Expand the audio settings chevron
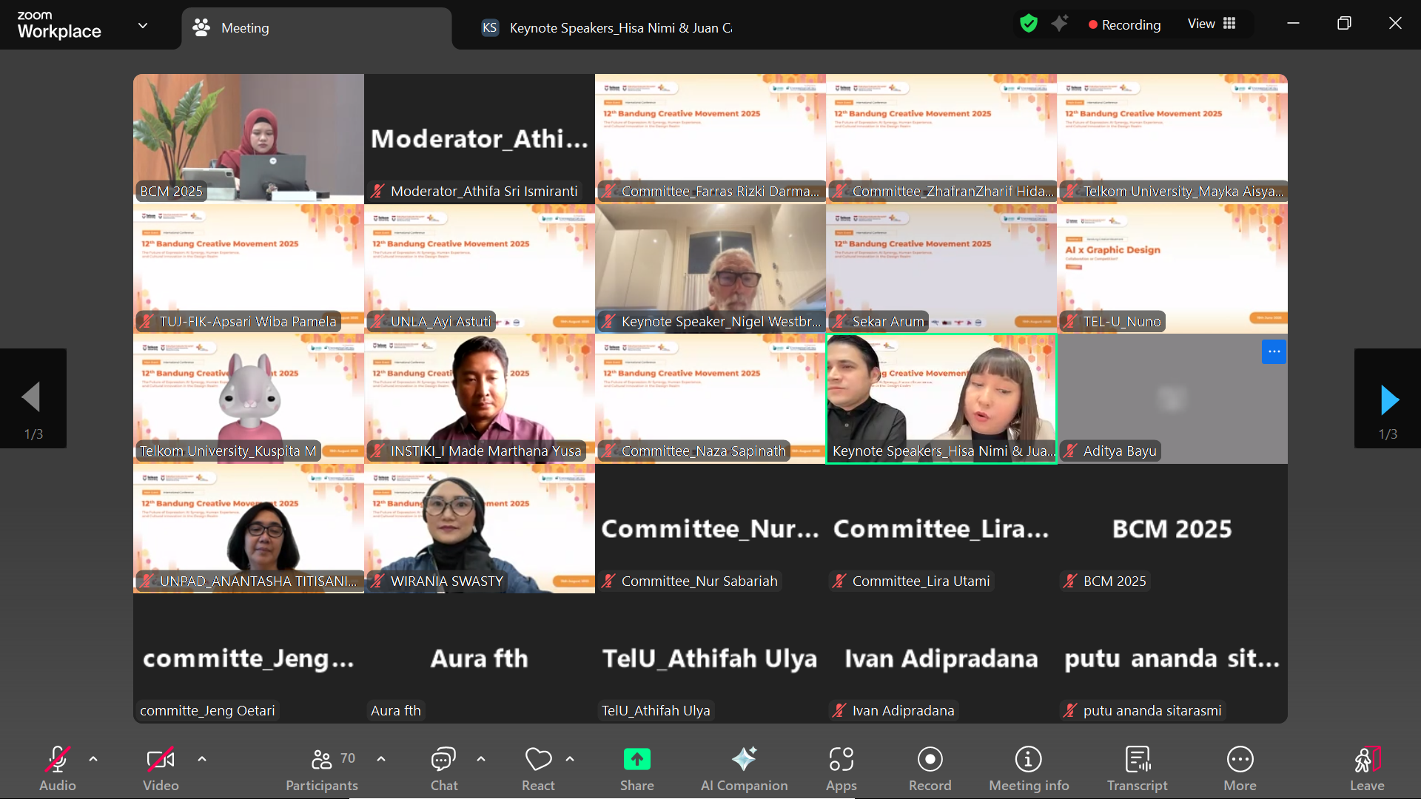 [93, 758]
